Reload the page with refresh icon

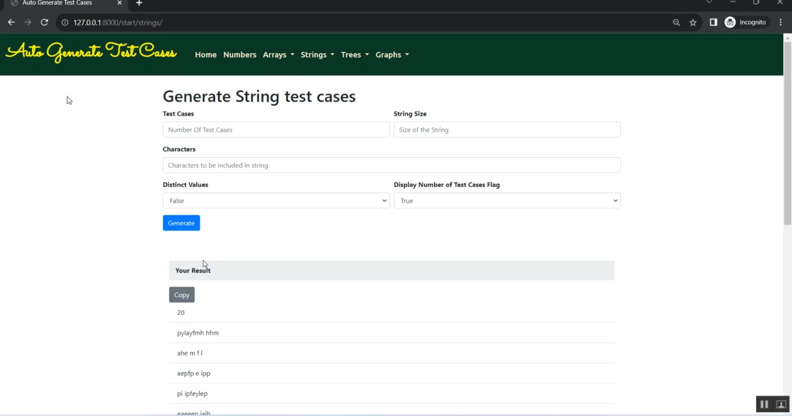point(44,22)
